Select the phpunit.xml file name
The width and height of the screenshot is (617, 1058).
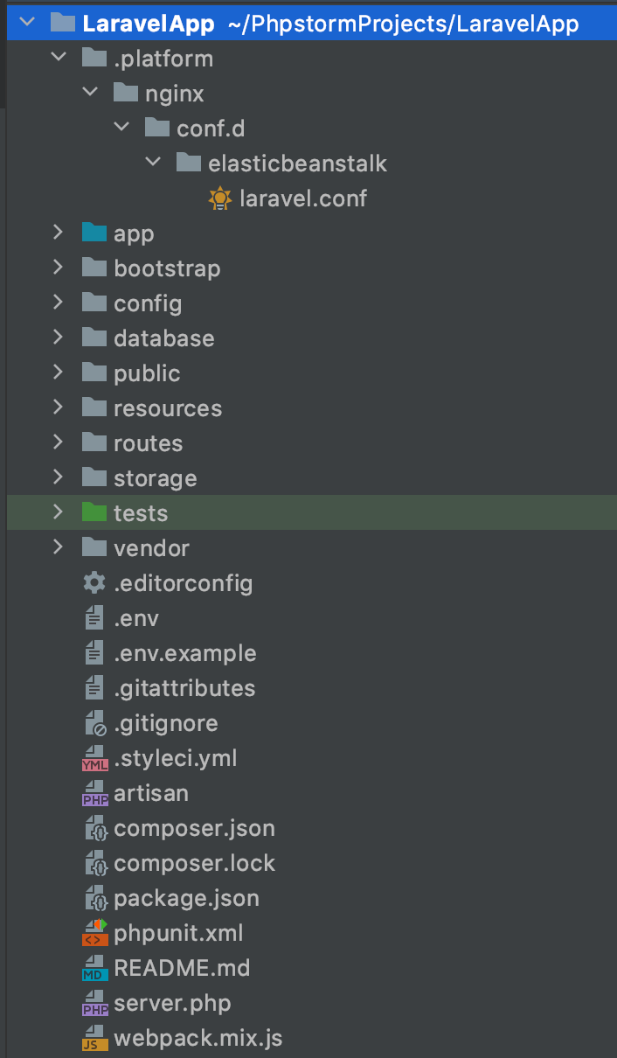point(179,934)
